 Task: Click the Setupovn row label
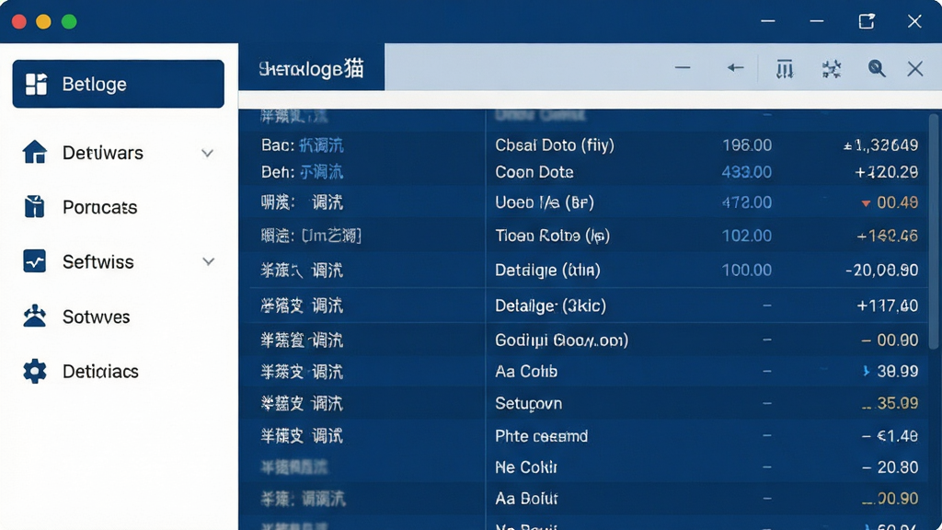[x=529, y=403]
